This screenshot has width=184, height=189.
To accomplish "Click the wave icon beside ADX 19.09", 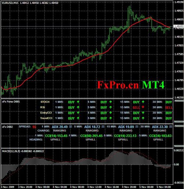I will coord(137,127).
